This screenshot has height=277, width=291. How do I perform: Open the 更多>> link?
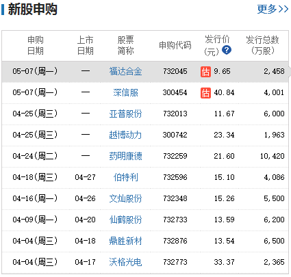273,9
